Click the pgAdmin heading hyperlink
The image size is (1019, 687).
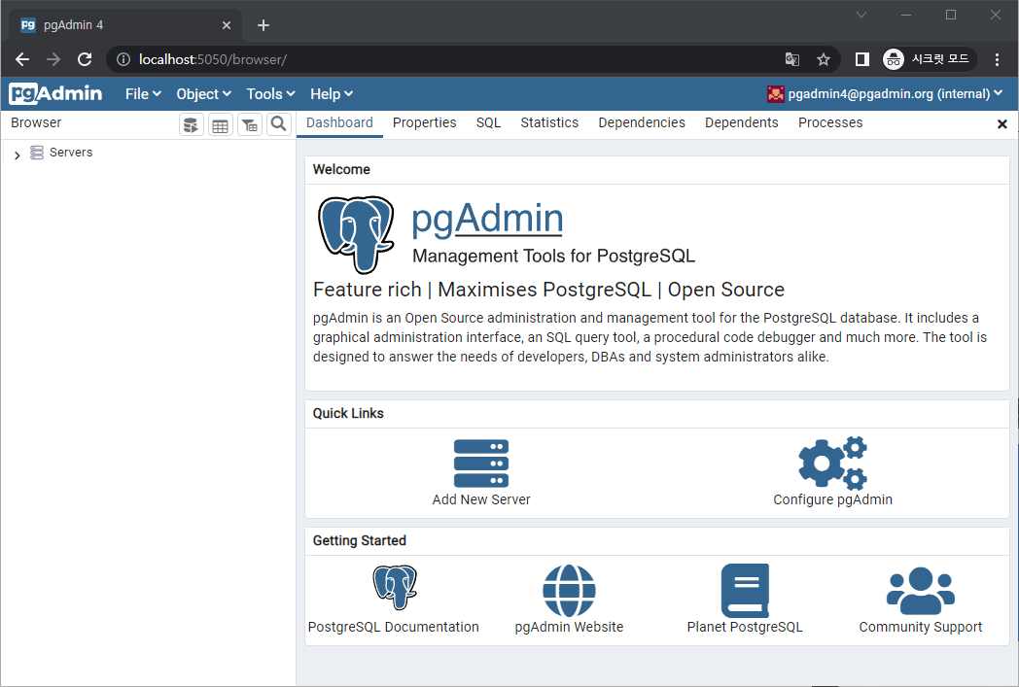(486, 218)
